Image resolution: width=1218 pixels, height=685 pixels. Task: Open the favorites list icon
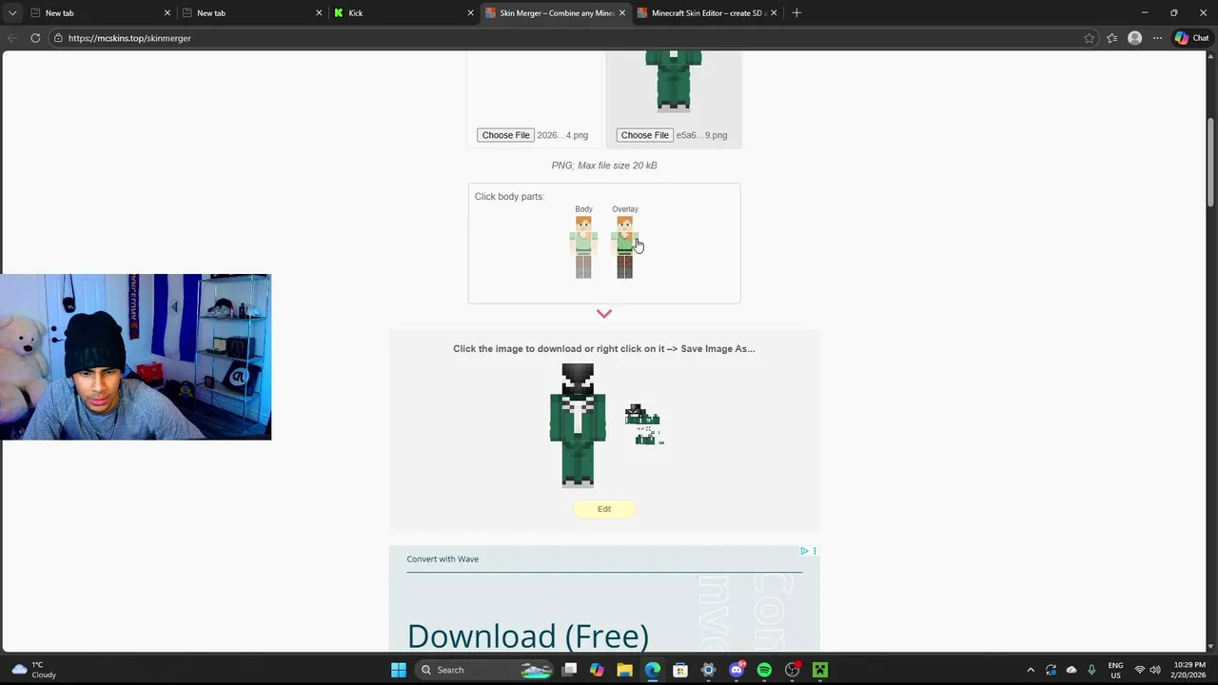1111,38
